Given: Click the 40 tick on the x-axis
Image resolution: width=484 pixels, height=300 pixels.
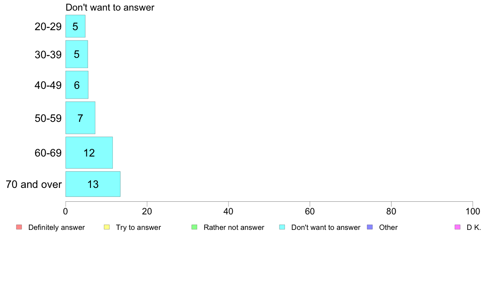Looking at the screenshot, I should [229, 211].
